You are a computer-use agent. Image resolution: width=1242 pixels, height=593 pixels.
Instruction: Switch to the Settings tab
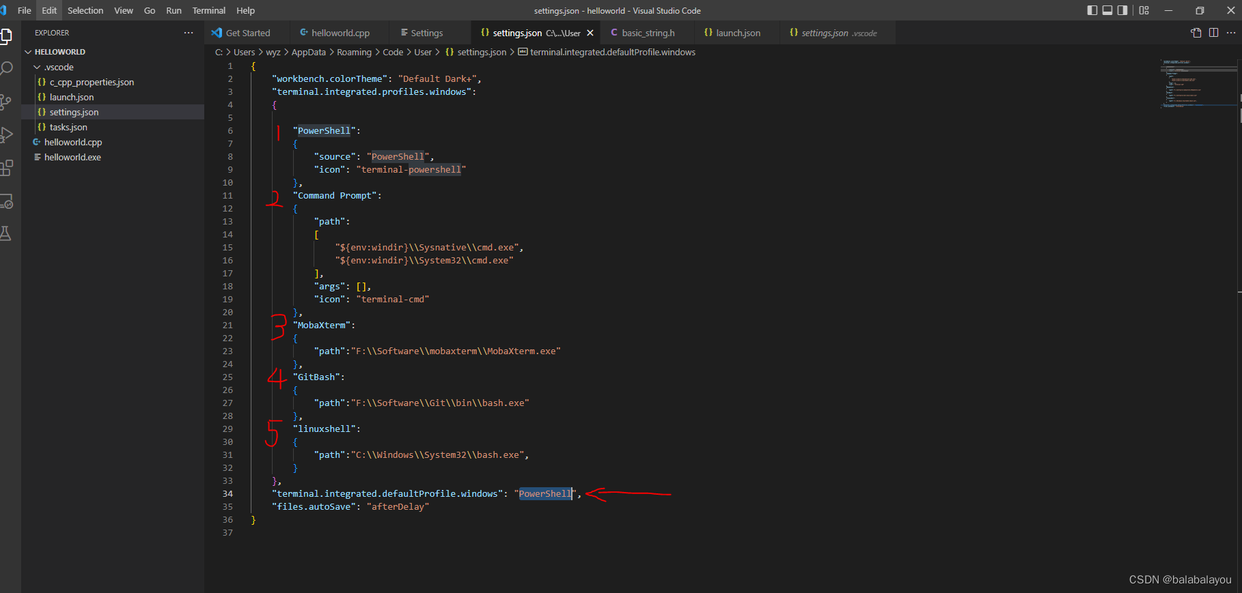point(427,33)
